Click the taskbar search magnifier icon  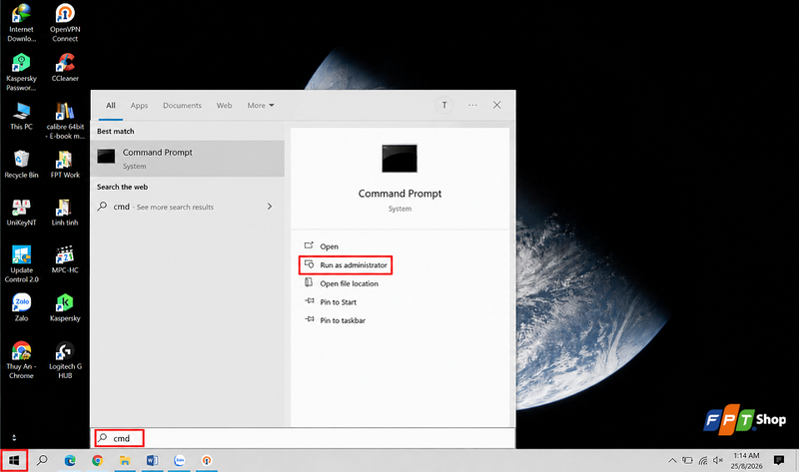click(x=42, y=460)
